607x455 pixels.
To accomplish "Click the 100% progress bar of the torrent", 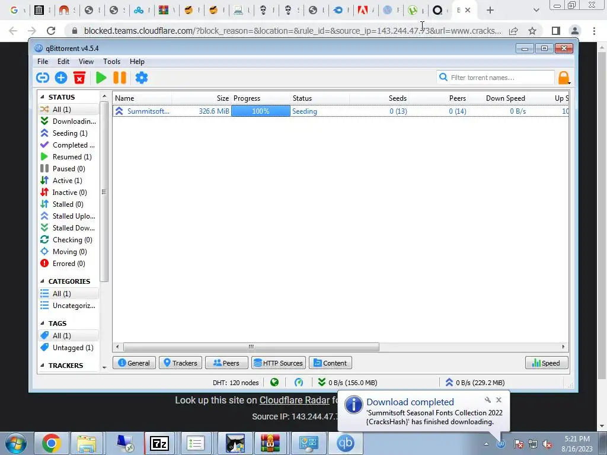I will [x=261, y=111].
